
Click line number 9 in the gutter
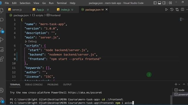[15, 59]
